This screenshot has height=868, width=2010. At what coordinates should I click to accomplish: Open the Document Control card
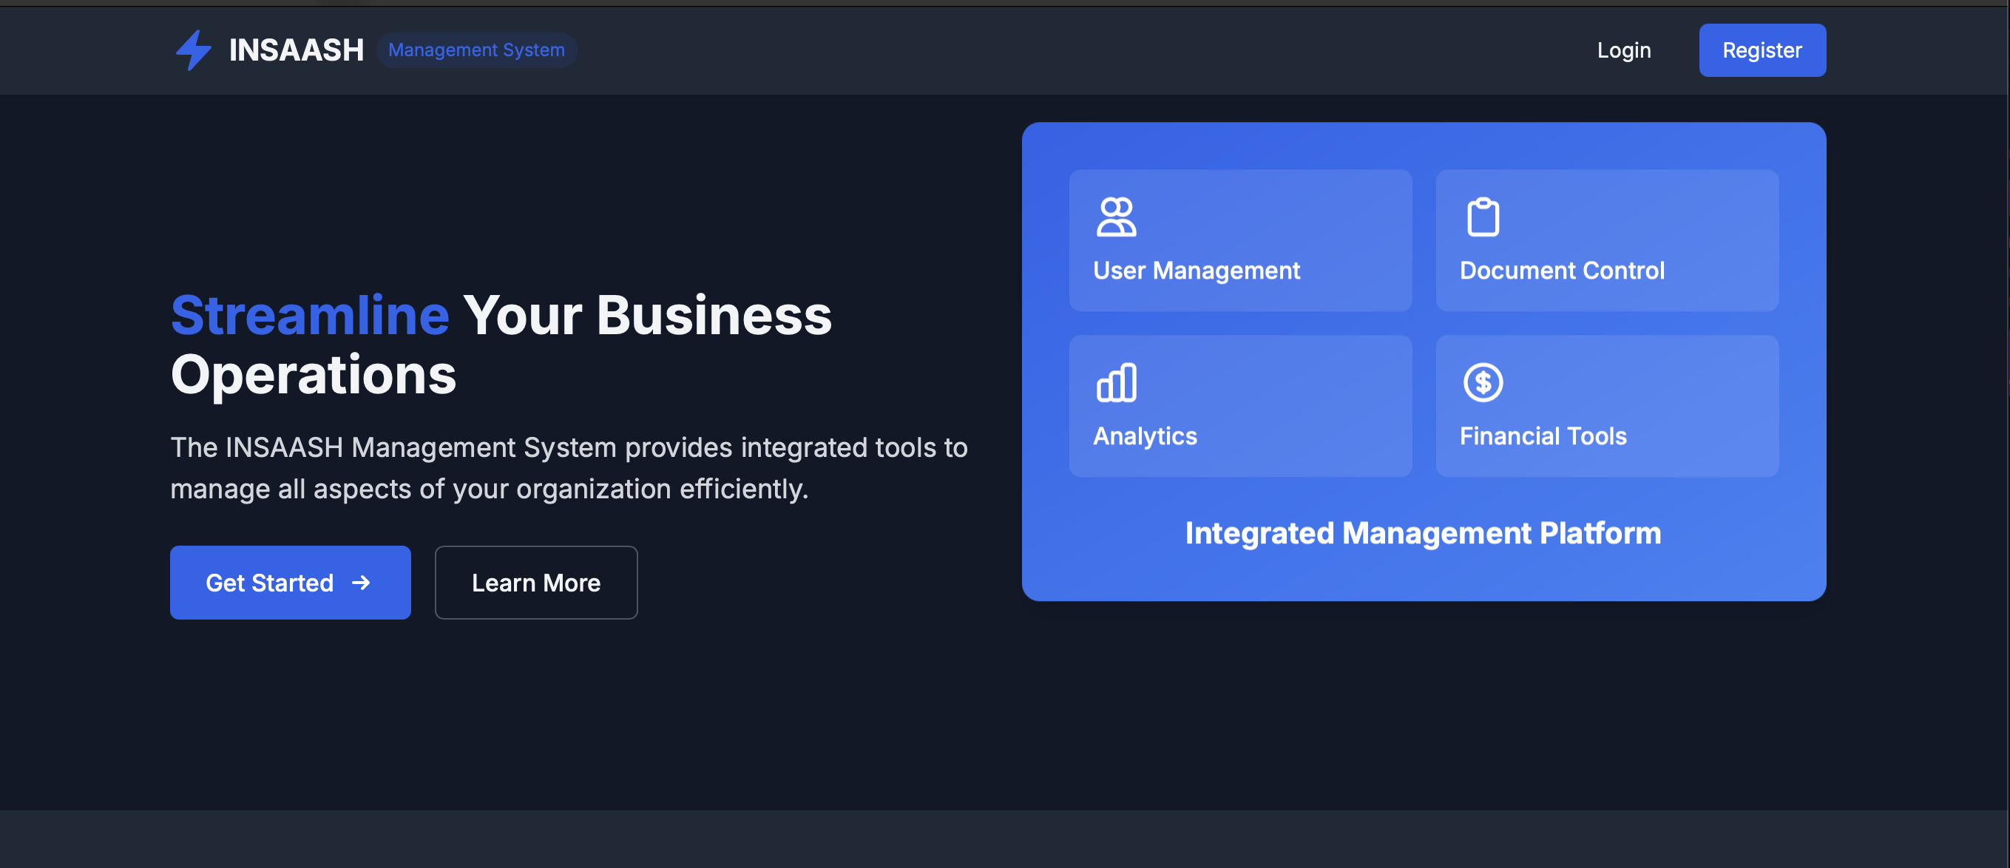(x=1605, y=242)
